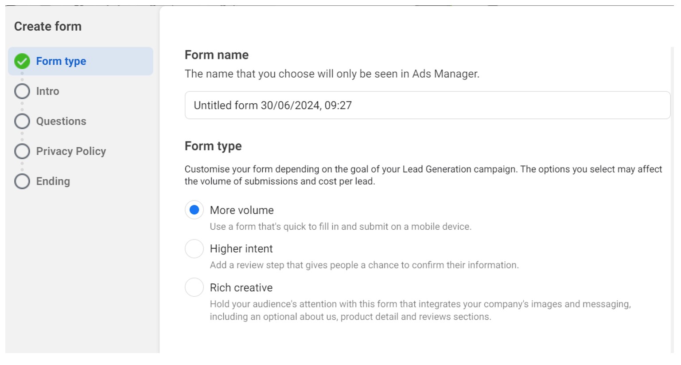
Task: Choose the Higher intent radio button
Action: [x=194, y=249]
